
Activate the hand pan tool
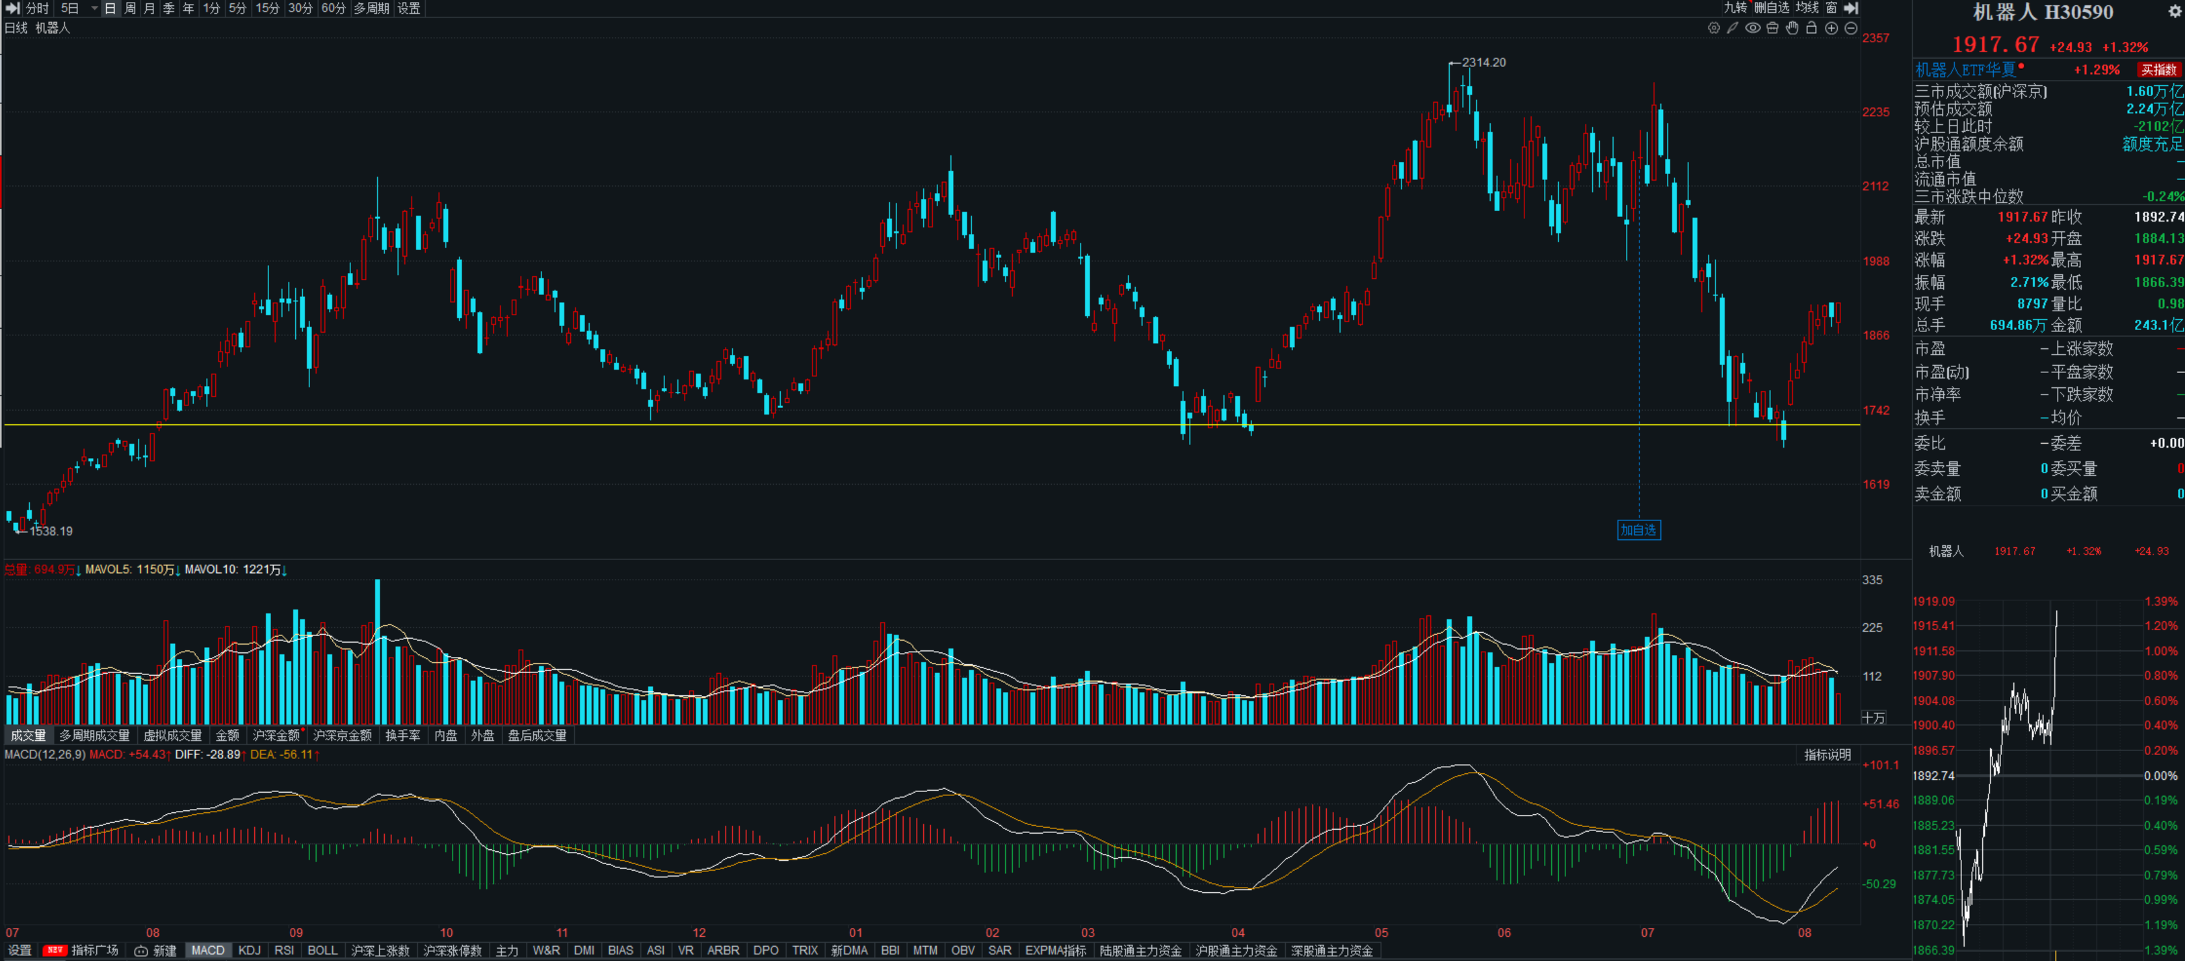click(1792, 28)
